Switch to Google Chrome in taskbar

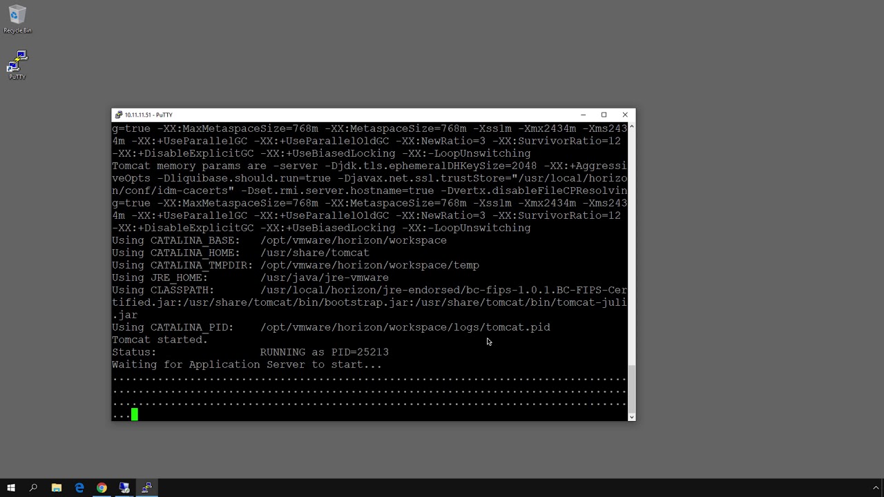coord(102,488)
